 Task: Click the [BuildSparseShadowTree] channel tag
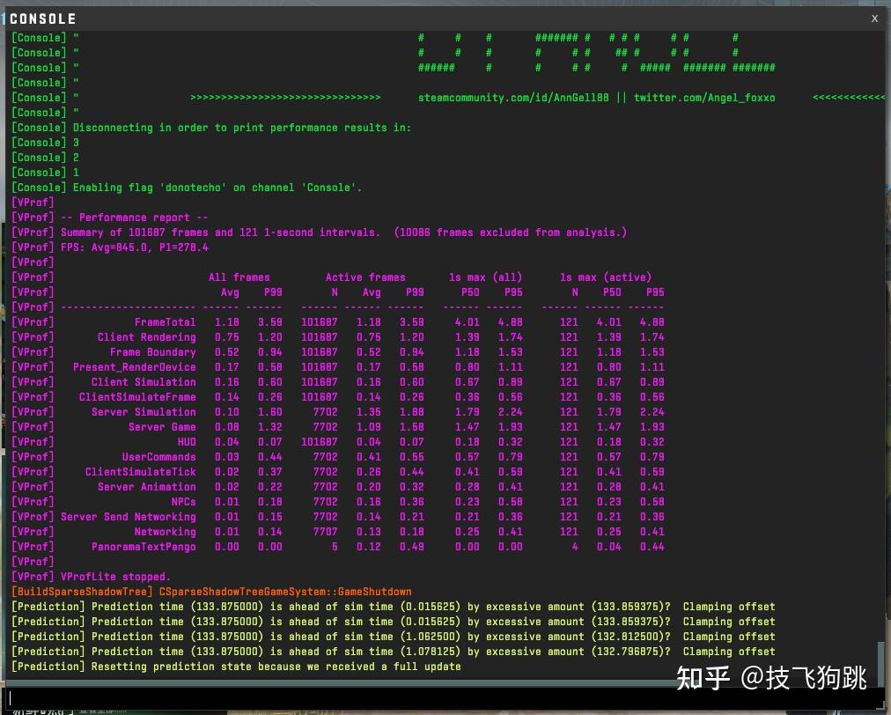pos(83,592)
